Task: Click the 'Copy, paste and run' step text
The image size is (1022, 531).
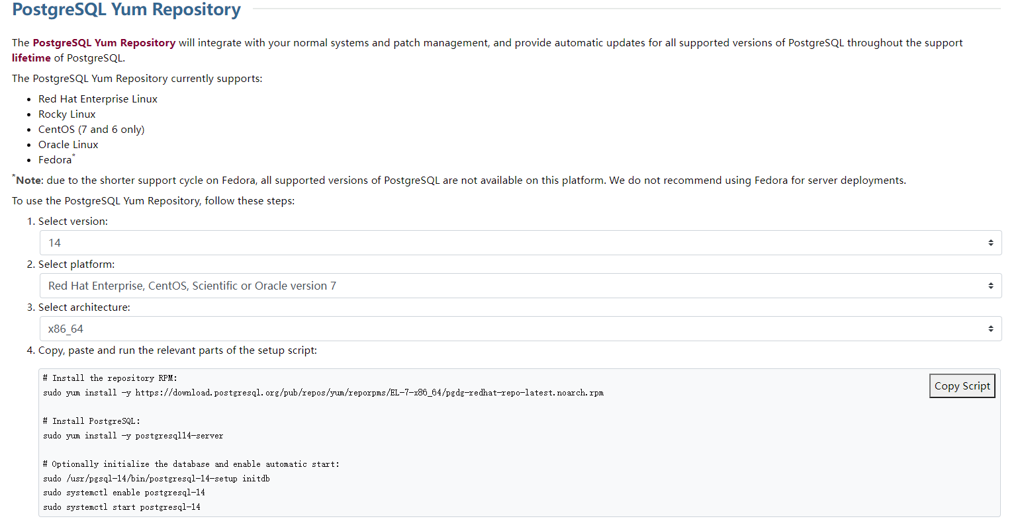Action: 177,350
